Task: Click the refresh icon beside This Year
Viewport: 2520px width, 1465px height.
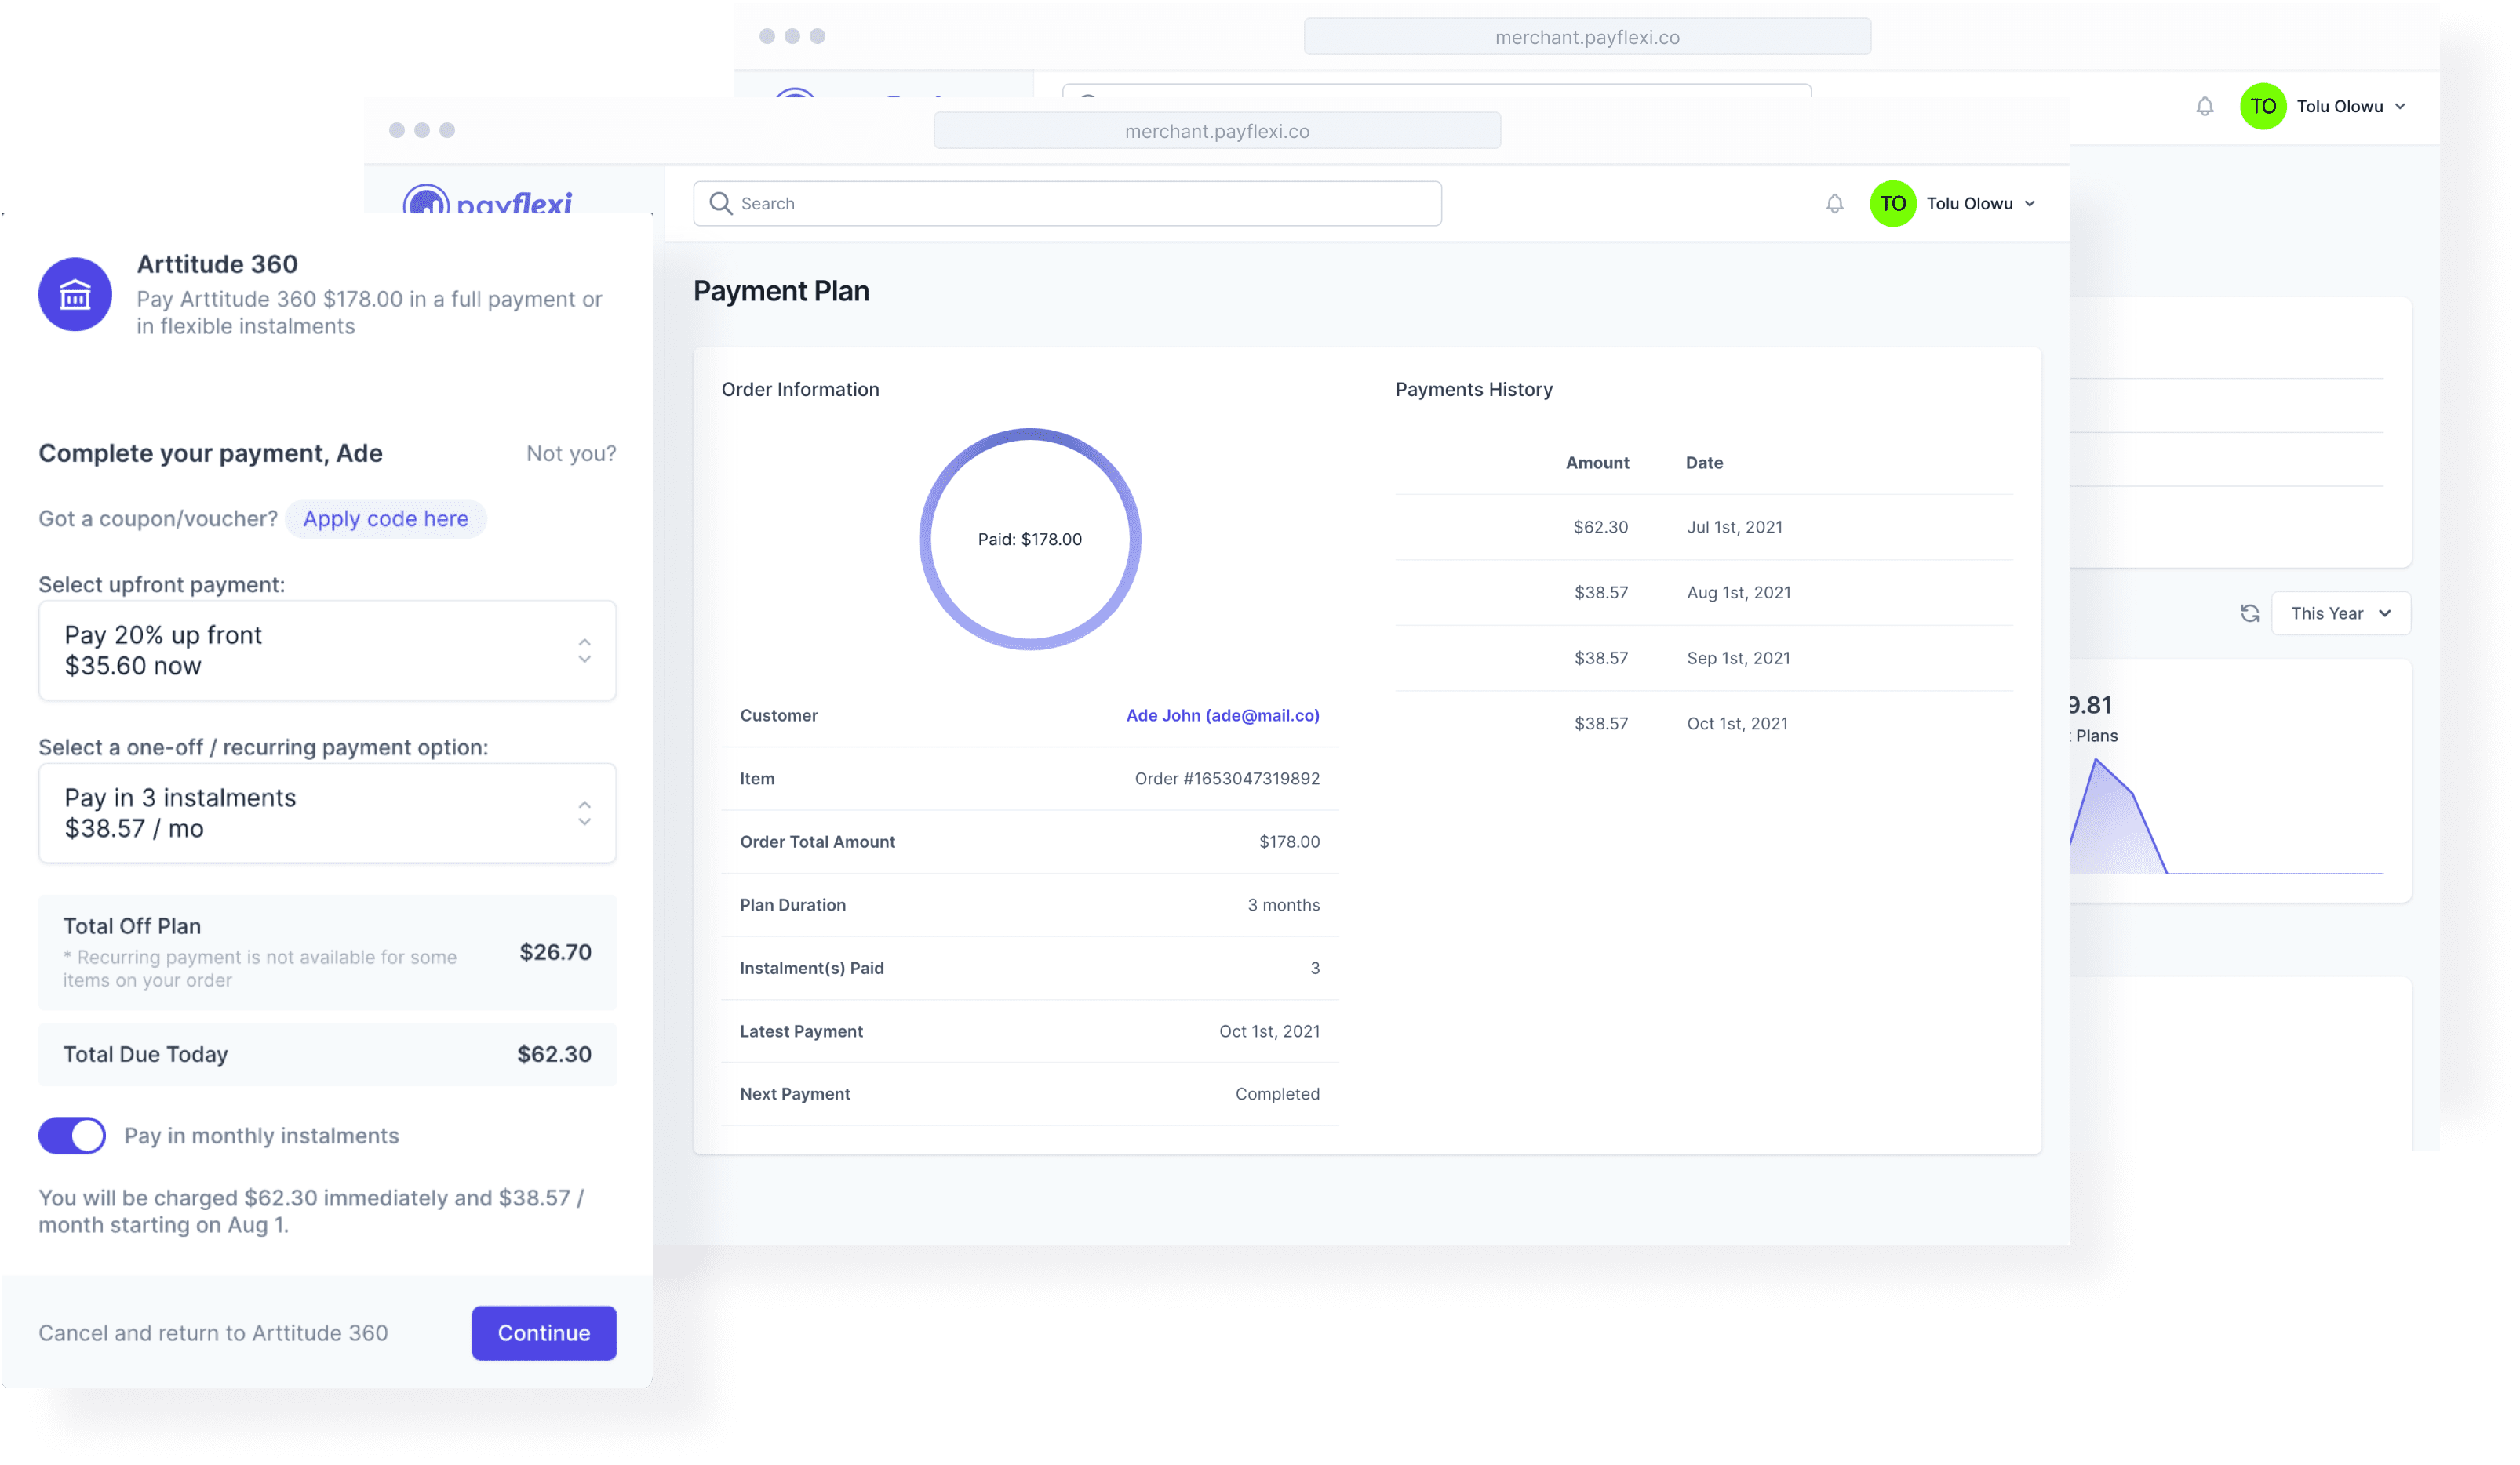Action: tap(2249, 613)
